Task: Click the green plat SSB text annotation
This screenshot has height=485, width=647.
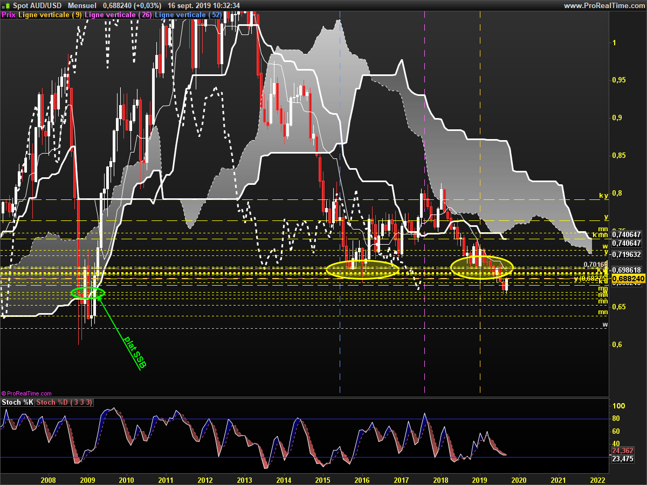Action: (x=135, y=353)
